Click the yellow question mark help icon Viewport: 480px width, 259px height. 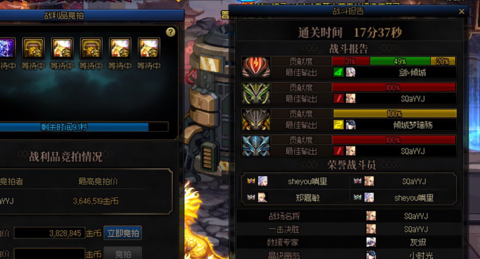(171, 32)
